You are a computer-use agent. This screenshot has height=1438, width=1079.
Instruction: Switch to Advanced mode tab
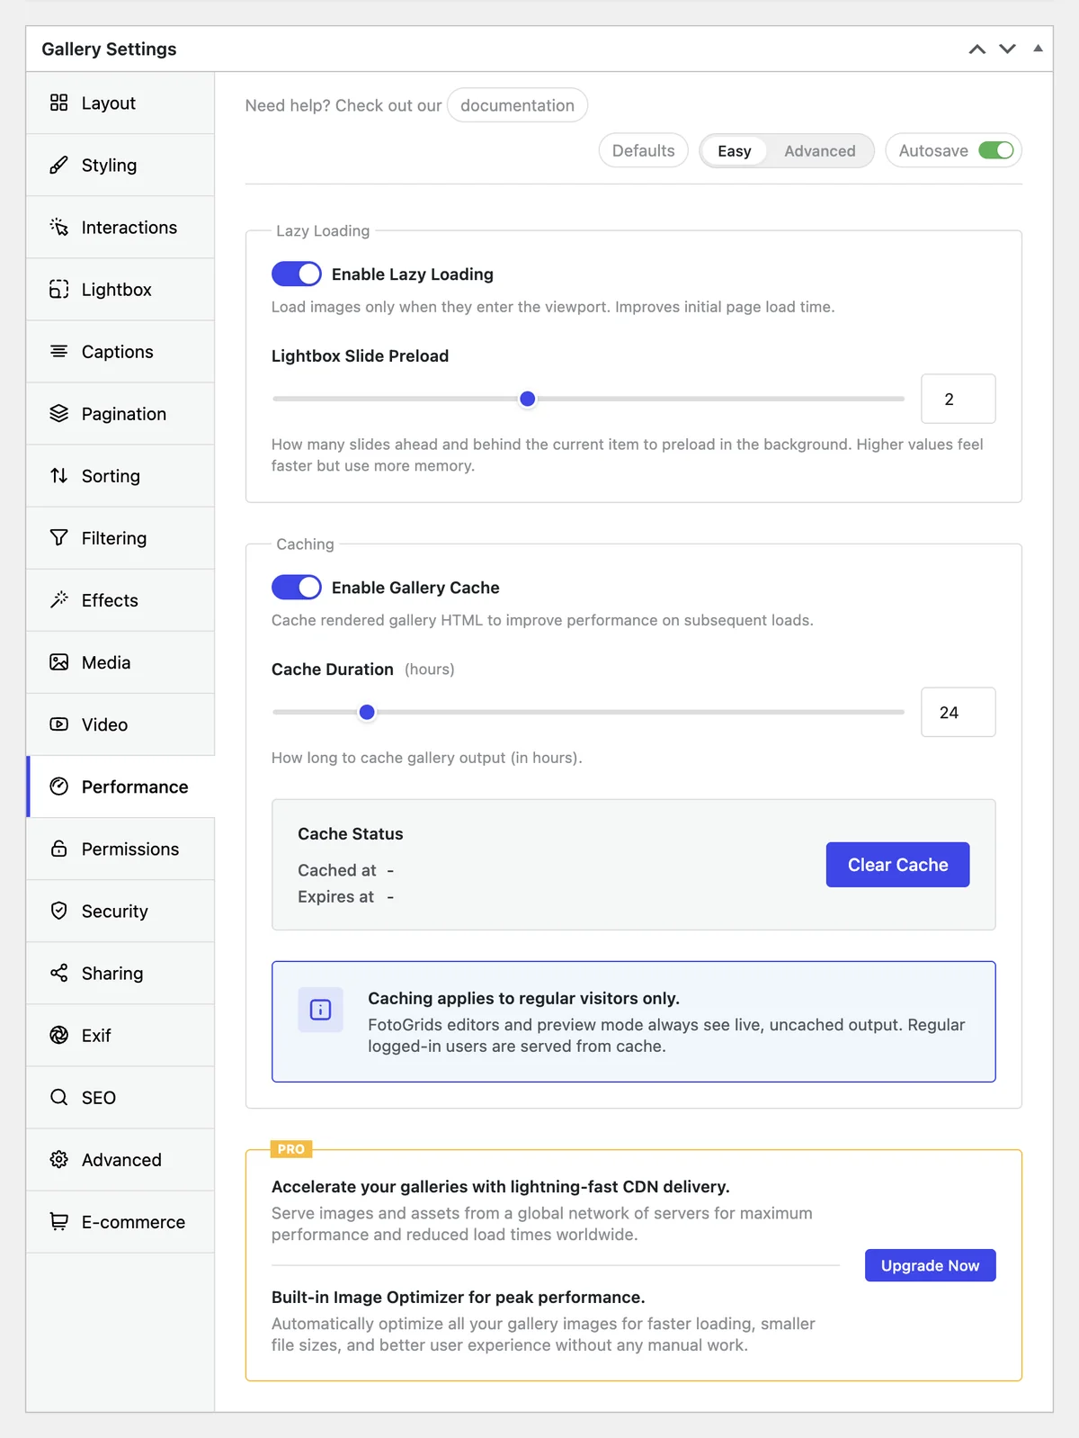click(819, 150)
